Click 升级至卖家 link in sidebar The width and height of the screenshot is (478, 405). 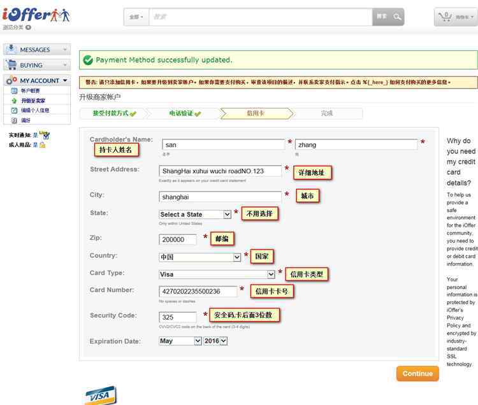point(33,101)
